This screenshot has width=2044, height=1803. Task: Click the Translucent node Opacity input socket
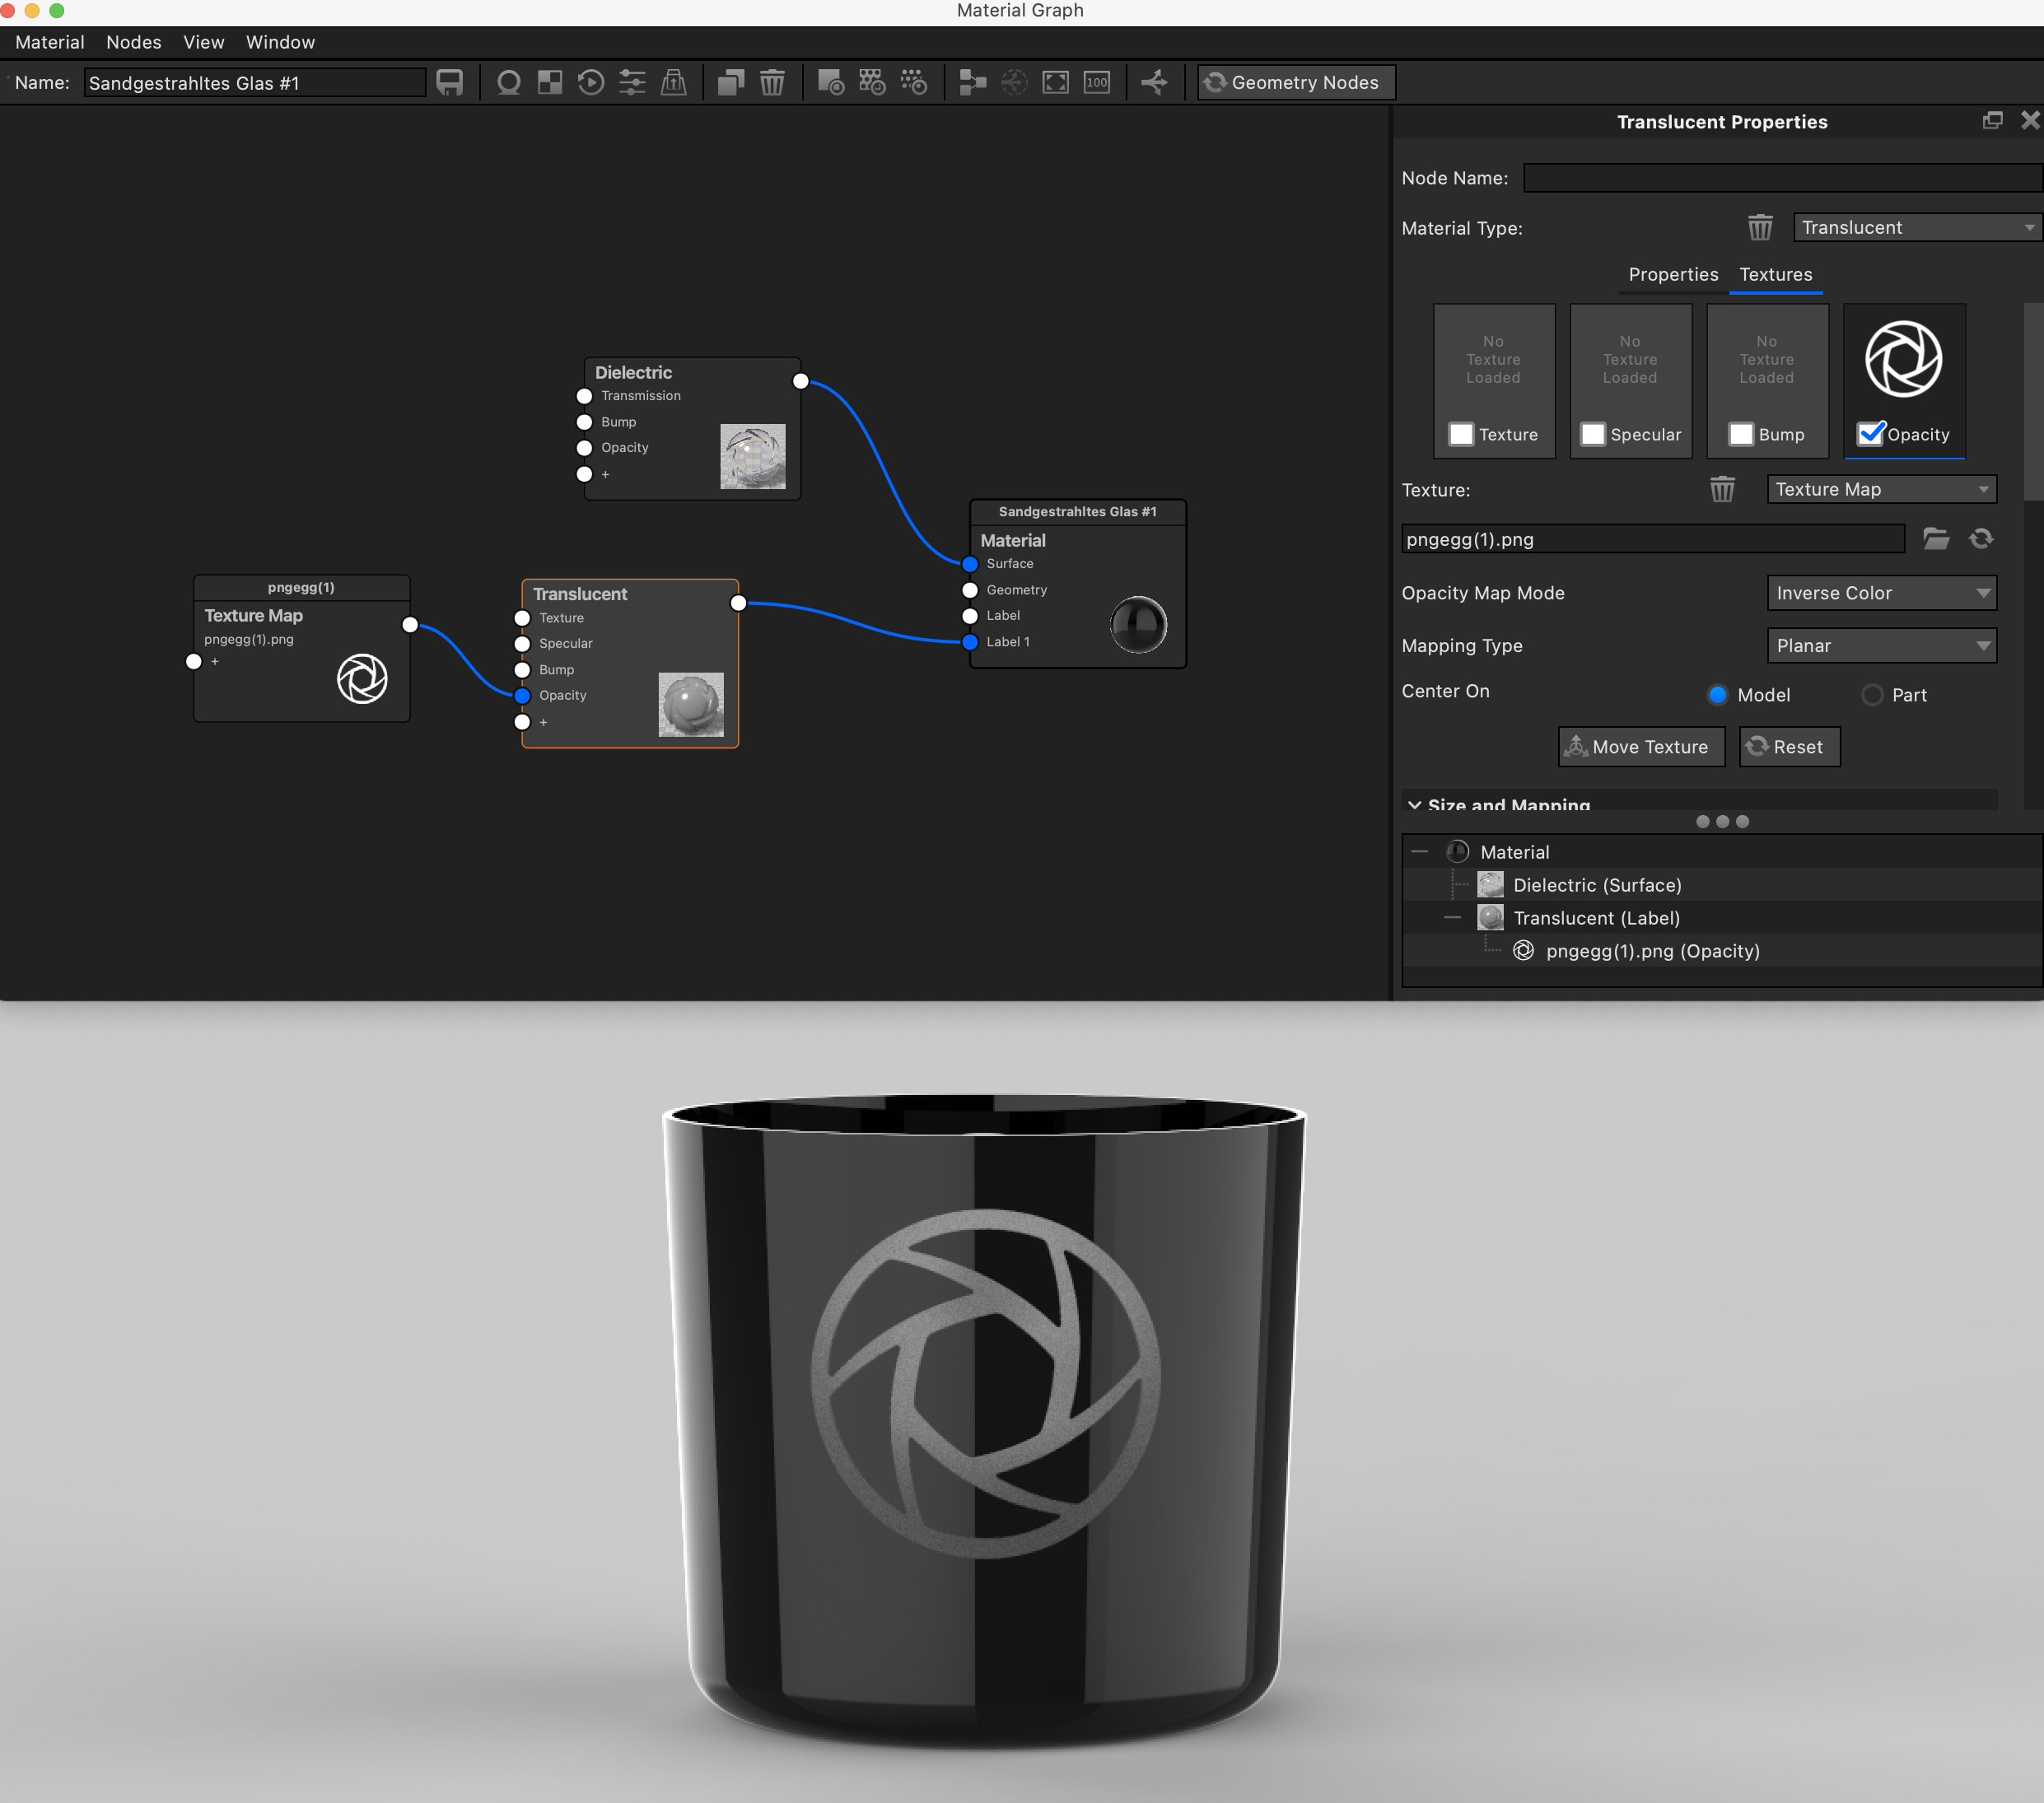pyautogui.click(x=522, y=696)
